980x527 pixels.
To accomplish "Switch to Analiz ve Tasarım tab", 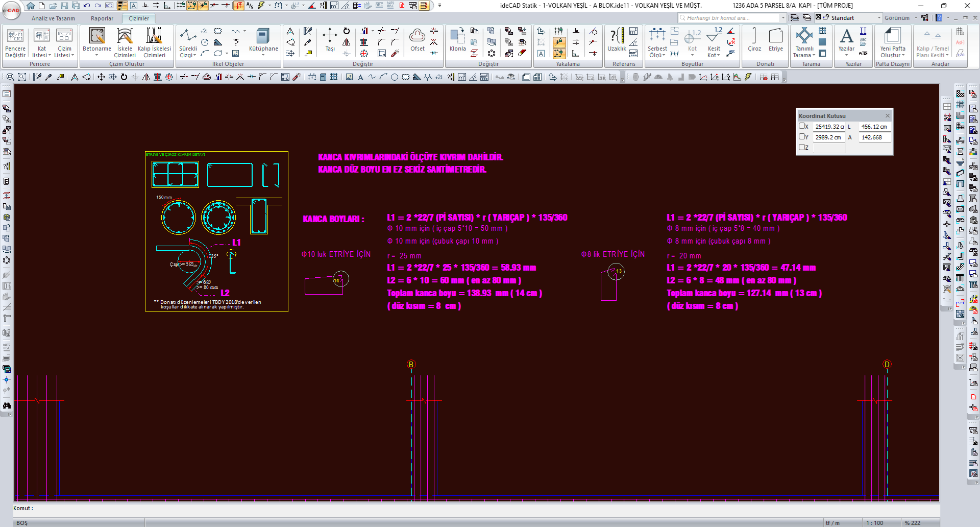I will pyautogui.click(x=53, y=18).
